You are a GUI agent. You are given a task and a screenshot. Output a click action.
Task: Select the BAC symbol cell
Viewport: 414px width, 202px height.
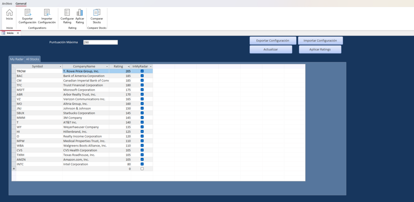pos(39,76)
